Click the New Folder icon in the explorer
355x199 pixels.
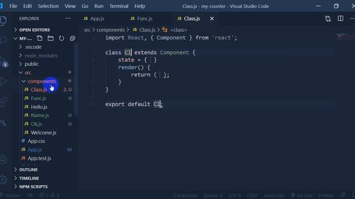click(50, 38)
